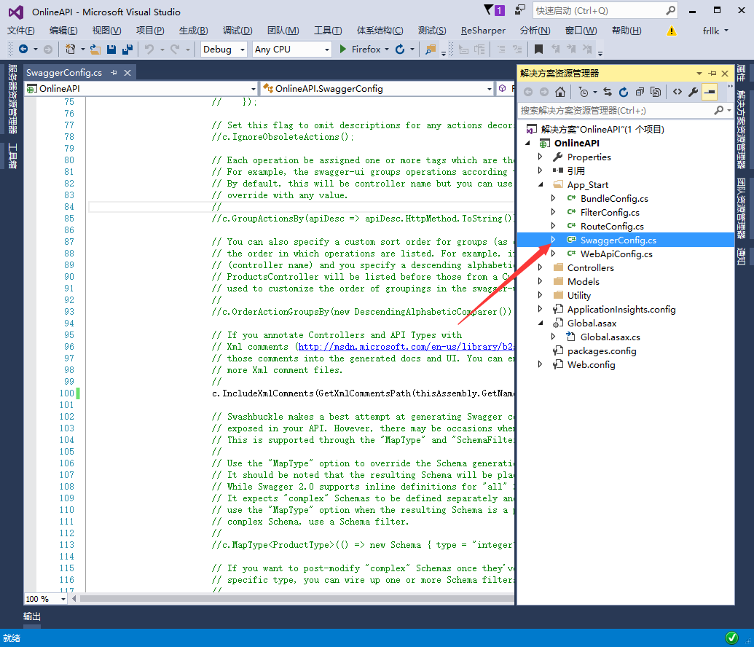Screen dimensions: 754x647
Task: Toggle auto-hide pin on Solution Explorer panel
Action: (712, 74)
